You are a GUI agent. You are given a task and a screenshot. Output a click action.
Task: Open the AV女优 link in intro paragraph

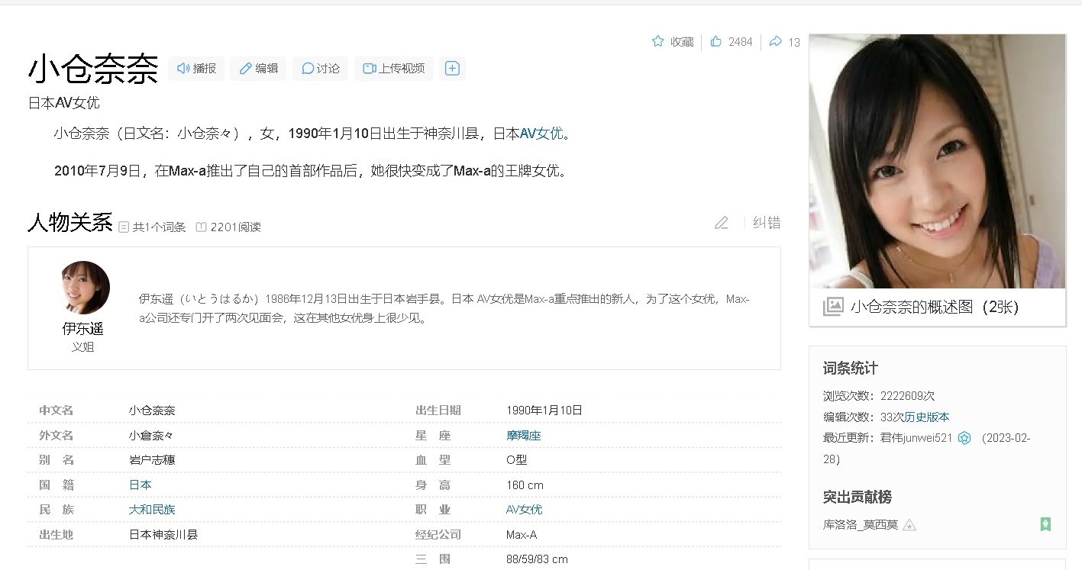point(541,134)
